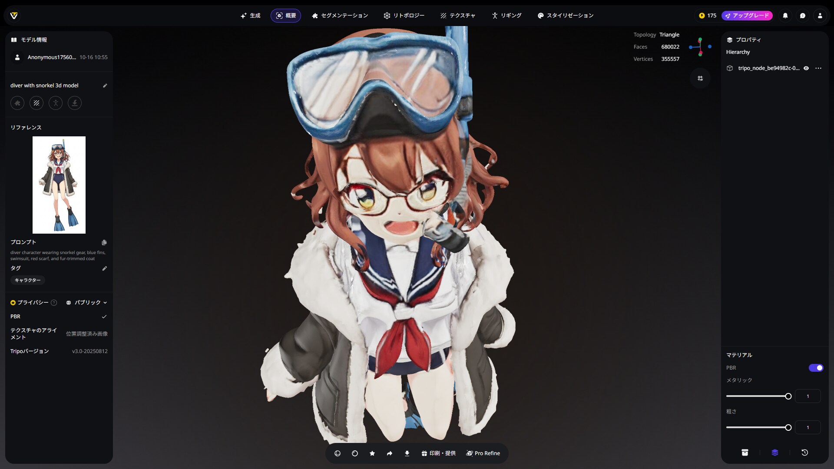Open the user account menu
834x469 pixels.
coord(820,16)
